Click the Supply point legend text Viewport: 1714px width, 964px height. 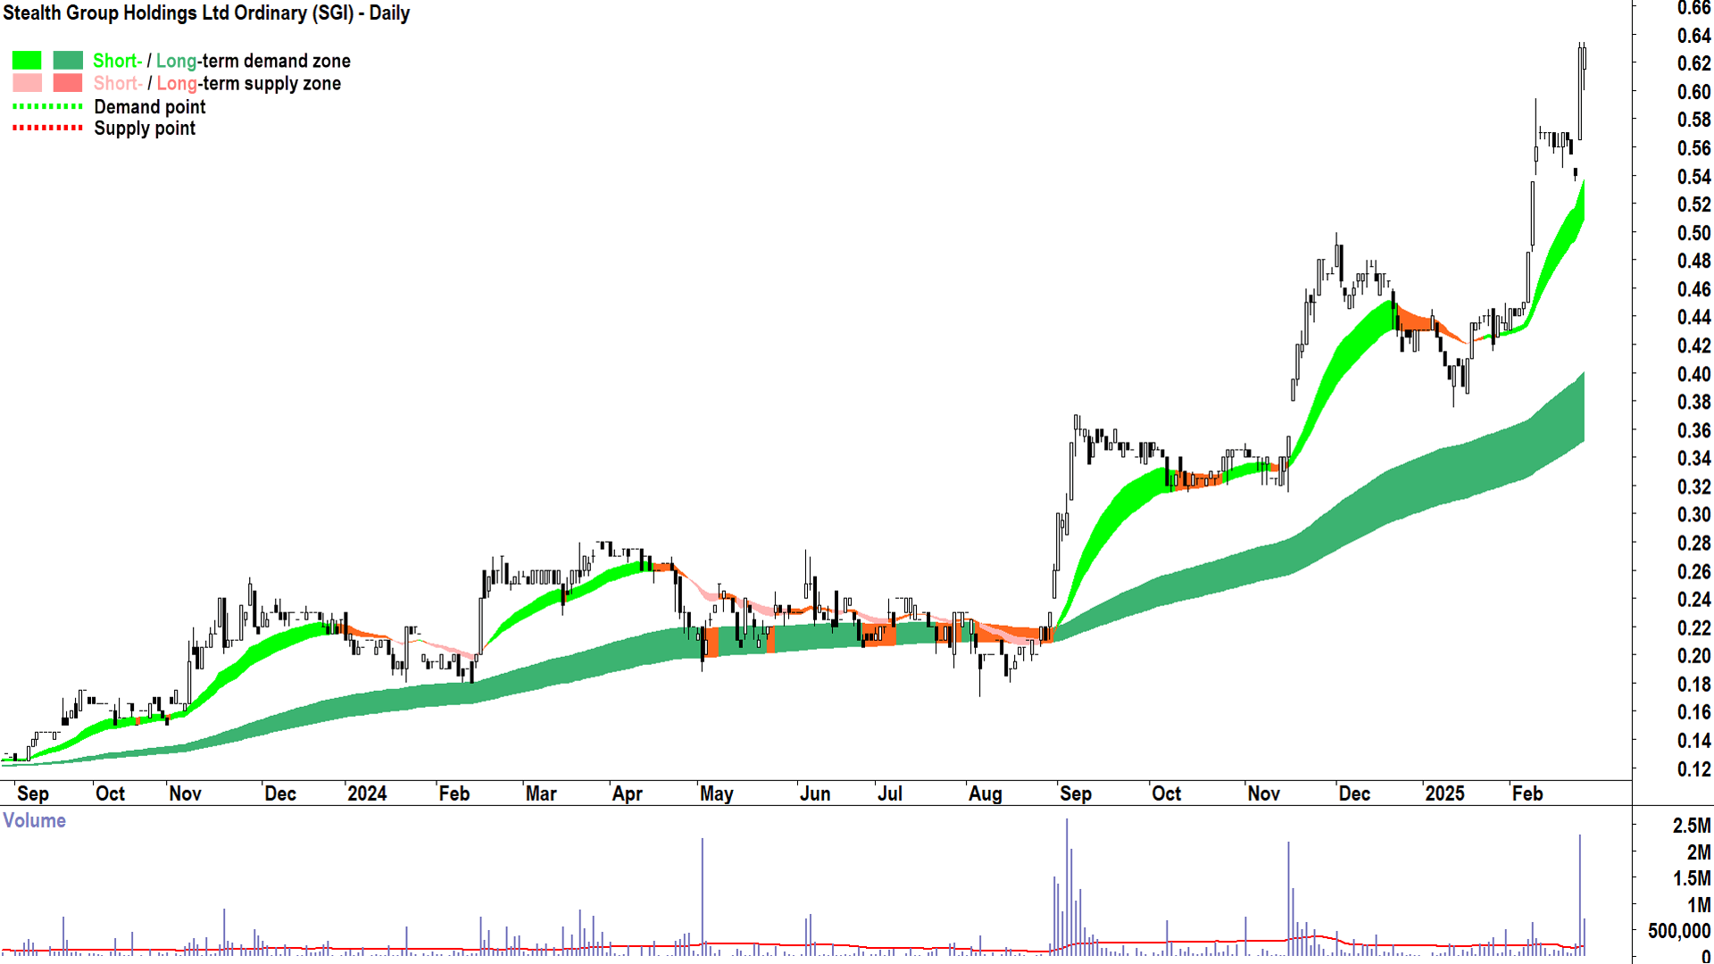145,129
